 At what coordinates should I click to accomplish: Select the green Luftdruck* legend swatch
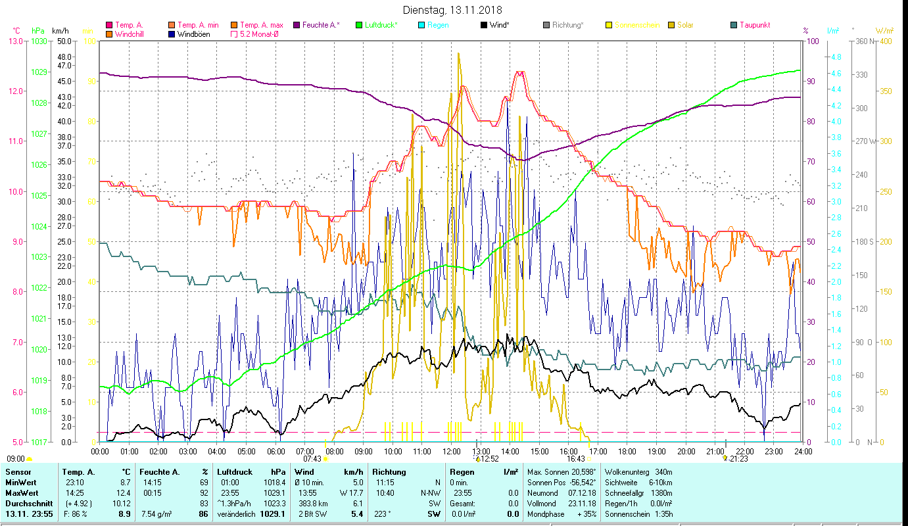[359, 26]
